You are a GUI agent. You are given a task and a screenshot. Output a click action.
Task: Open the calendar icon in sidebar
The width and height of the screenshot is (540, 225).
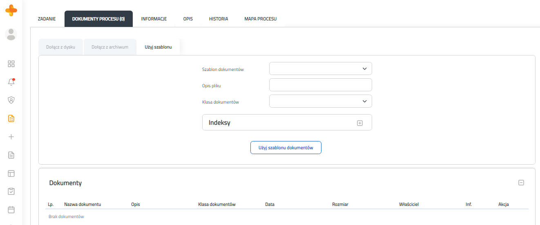click(x=11, y=210)
